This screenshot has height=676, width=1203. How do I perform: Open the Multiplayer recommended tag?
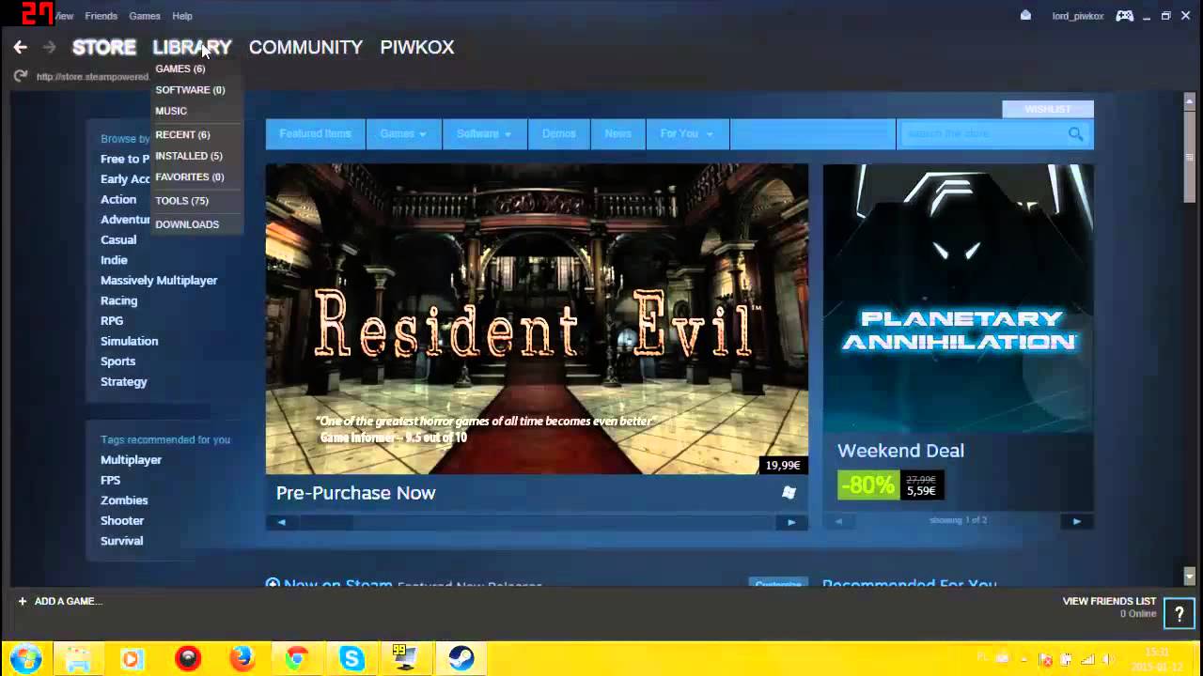132,460
